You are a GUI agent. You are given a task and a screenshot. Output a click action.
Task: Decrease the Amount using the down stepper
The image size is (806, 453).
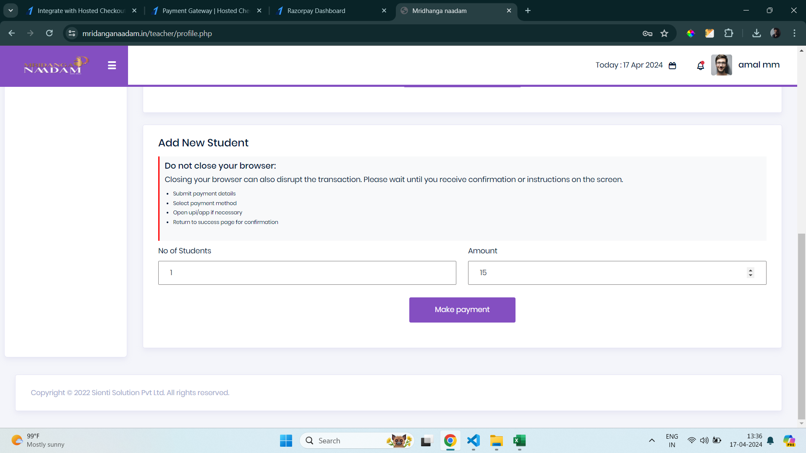point(751,275)
